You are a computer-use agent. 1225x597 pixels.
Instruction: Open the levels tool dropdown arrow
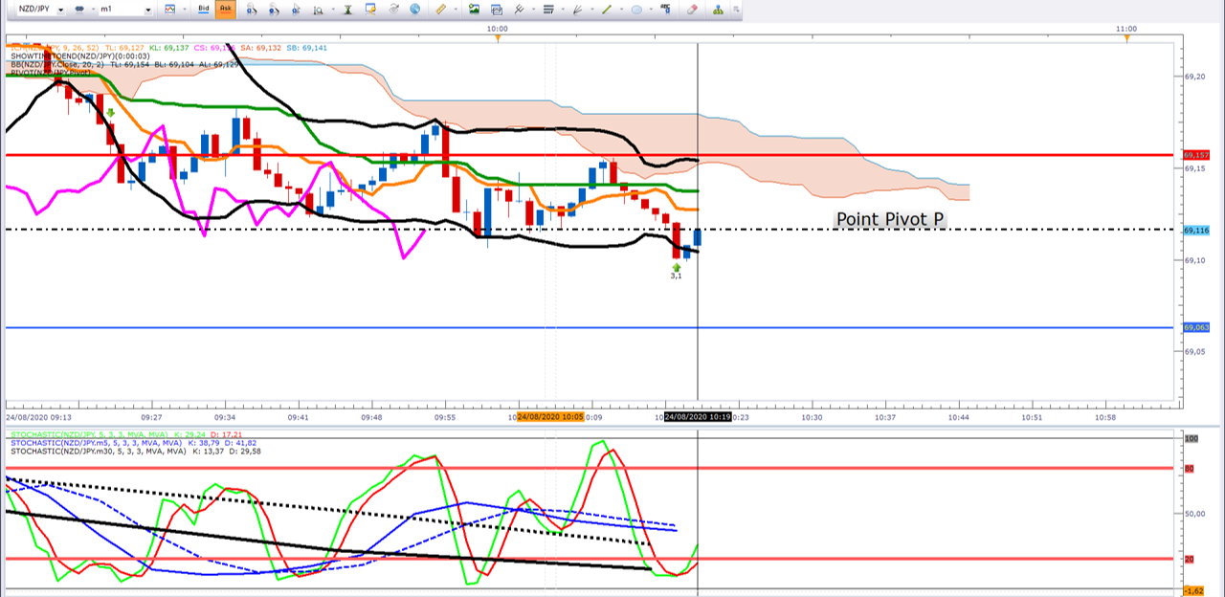(x=563, y=9)
